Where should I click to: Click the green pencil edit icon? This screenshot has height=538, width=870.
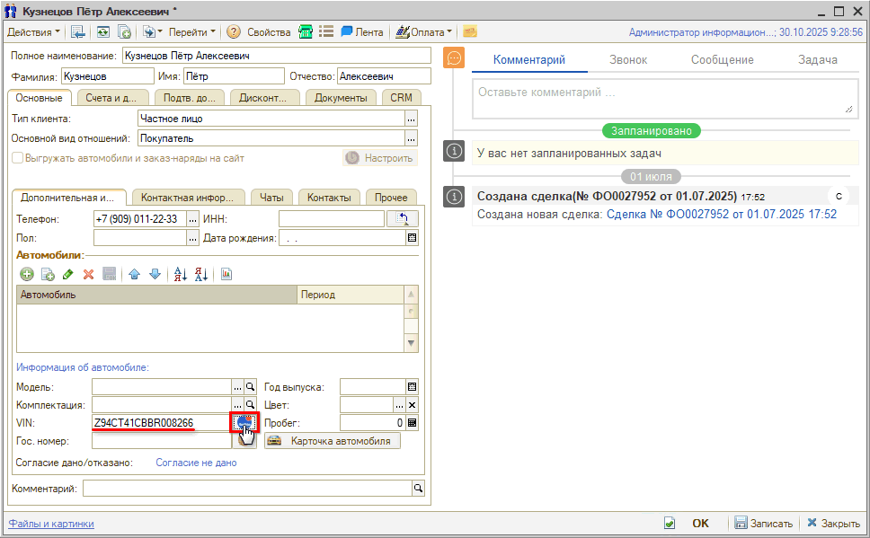[67, 274]
